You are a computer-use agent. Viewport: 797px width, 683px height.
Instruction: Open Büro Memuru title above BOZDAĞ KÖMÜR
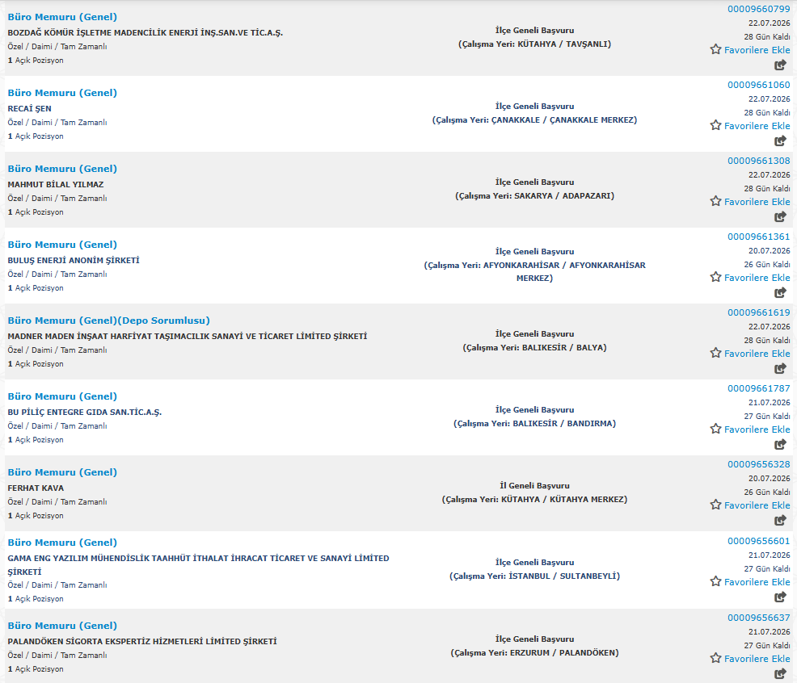pos(62,17)
